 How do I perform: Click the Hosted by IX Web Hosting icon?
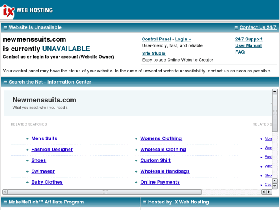pos(145,202)
